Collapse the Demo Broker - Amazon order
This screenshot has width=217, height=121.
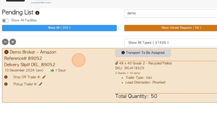(x=6, y=52)
